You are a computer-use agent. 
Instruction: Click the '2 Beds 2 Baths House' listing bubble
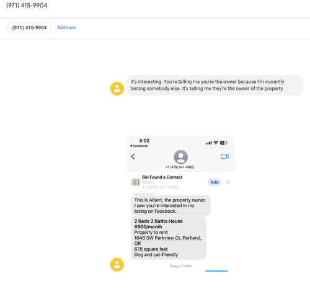[169, 238]
